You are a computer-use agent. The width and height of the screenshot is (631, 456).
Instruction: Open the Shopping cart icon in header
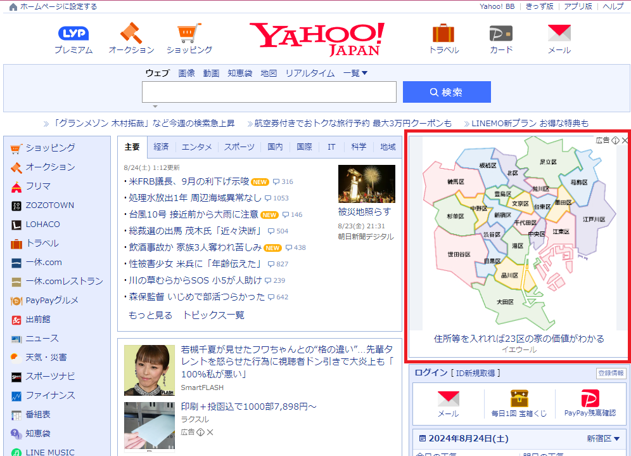click(189, 33)
